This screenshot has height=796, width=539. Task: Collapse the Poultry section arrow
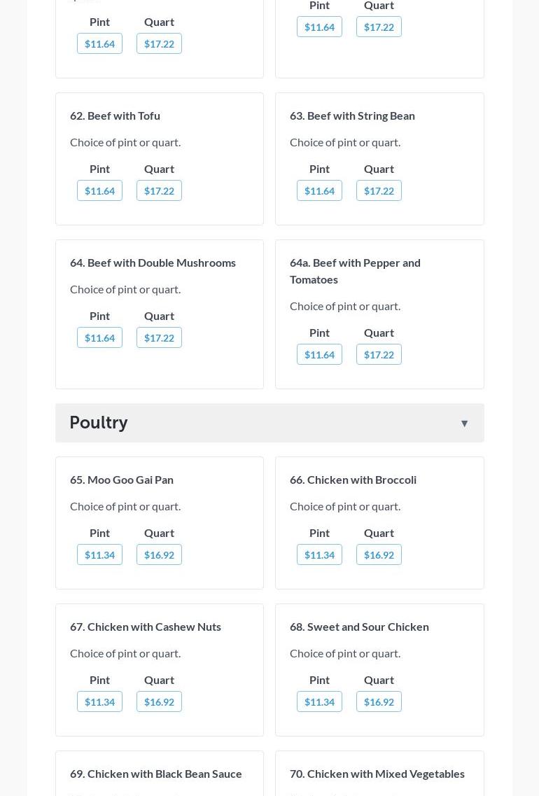464,423
